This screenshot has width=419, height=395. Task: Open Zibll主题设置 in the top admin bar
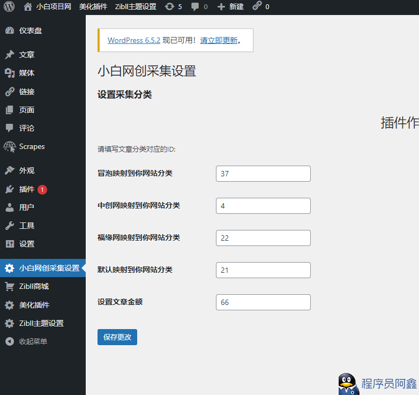click(x=136, y=6)
